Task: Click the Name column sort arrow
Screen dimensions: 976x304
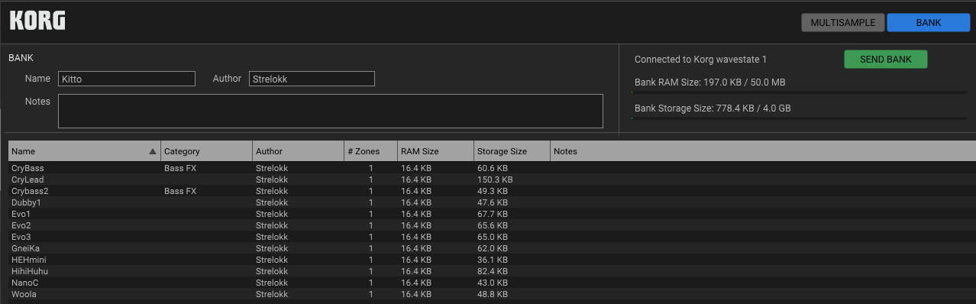Action: pyautogui.click(x=153, y=151)
